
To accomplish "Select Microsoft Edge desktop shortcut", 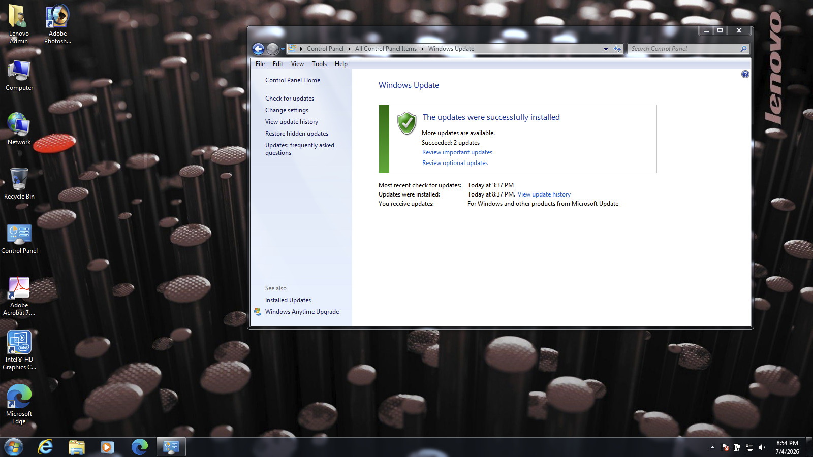I will (x=19, y=405).
